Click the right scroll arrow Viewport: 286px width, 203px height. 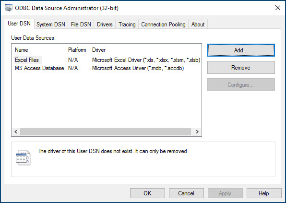coord(197,131)
